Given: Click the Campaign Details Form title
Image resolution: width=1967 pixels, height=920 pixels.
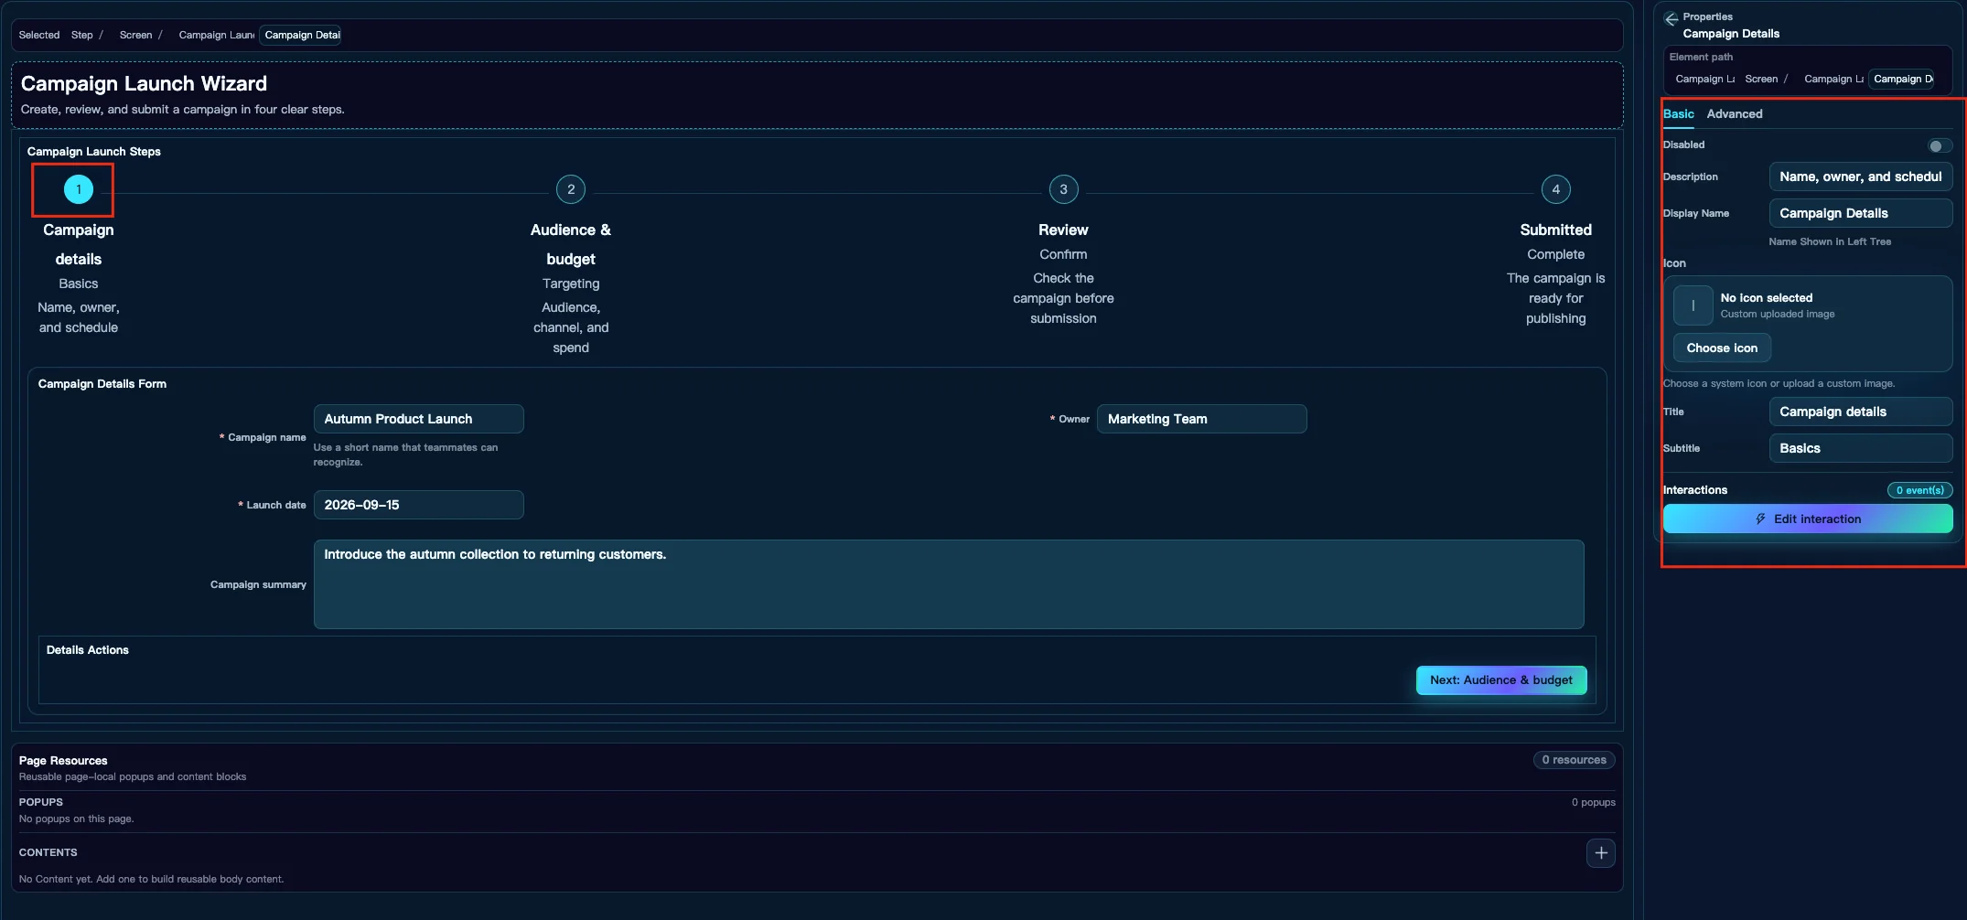Looking at the screenshot, I should (102, 384).
